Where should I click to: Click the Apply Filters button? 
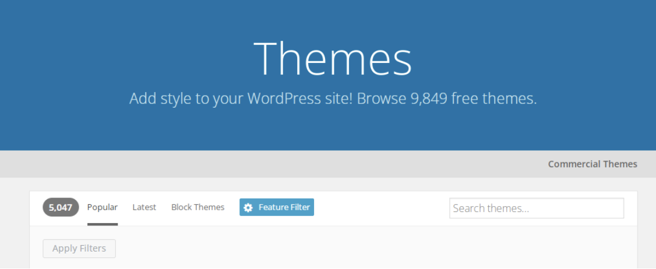(79, 249)
